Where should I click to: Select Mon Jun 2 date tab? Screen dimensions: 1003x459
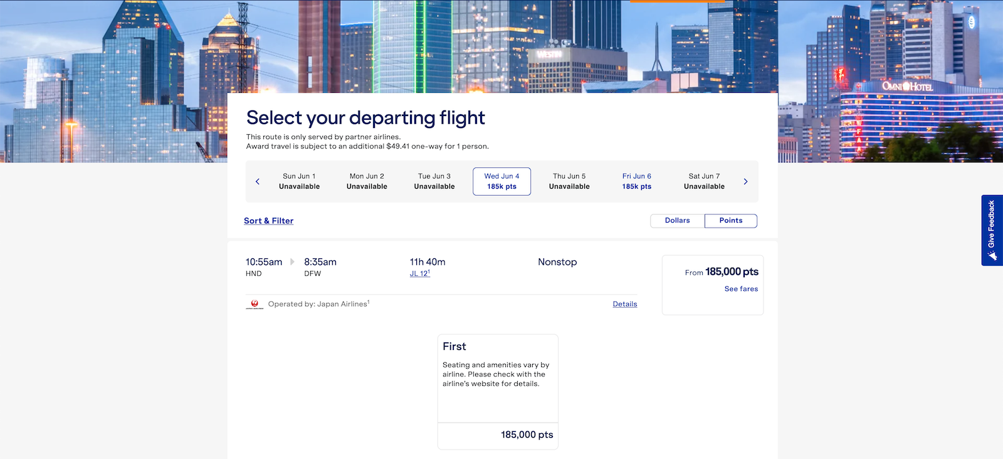tap(367, 181)
